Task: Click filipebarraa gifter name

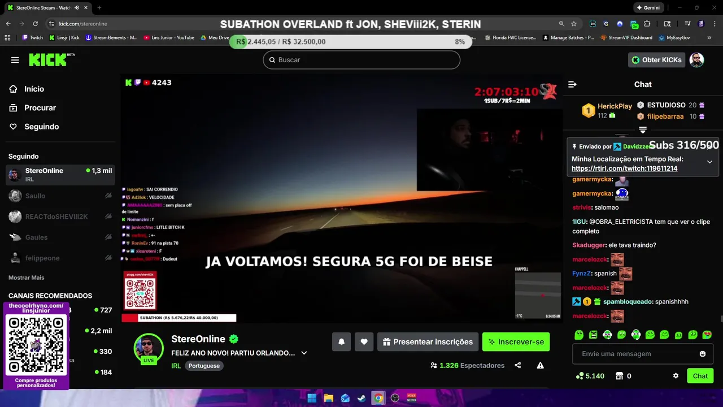Action: point(665,116)
